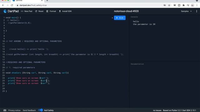Image resolution: width=200 pixels, height=112 pixels.
Task: Click the DartPad logo icon
Action: coord(5,11)
